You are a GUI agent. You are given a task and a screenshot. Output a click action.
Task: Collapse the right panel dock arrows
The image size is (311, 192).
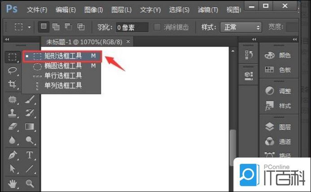click(295, 39)
